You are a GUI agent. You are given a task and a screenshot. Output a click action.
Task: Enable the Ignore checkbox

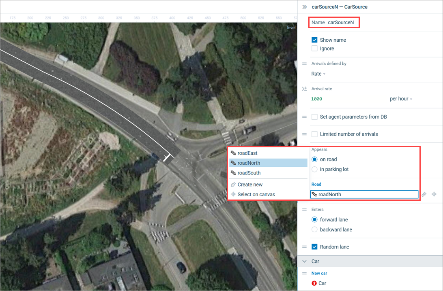[314, 49]
